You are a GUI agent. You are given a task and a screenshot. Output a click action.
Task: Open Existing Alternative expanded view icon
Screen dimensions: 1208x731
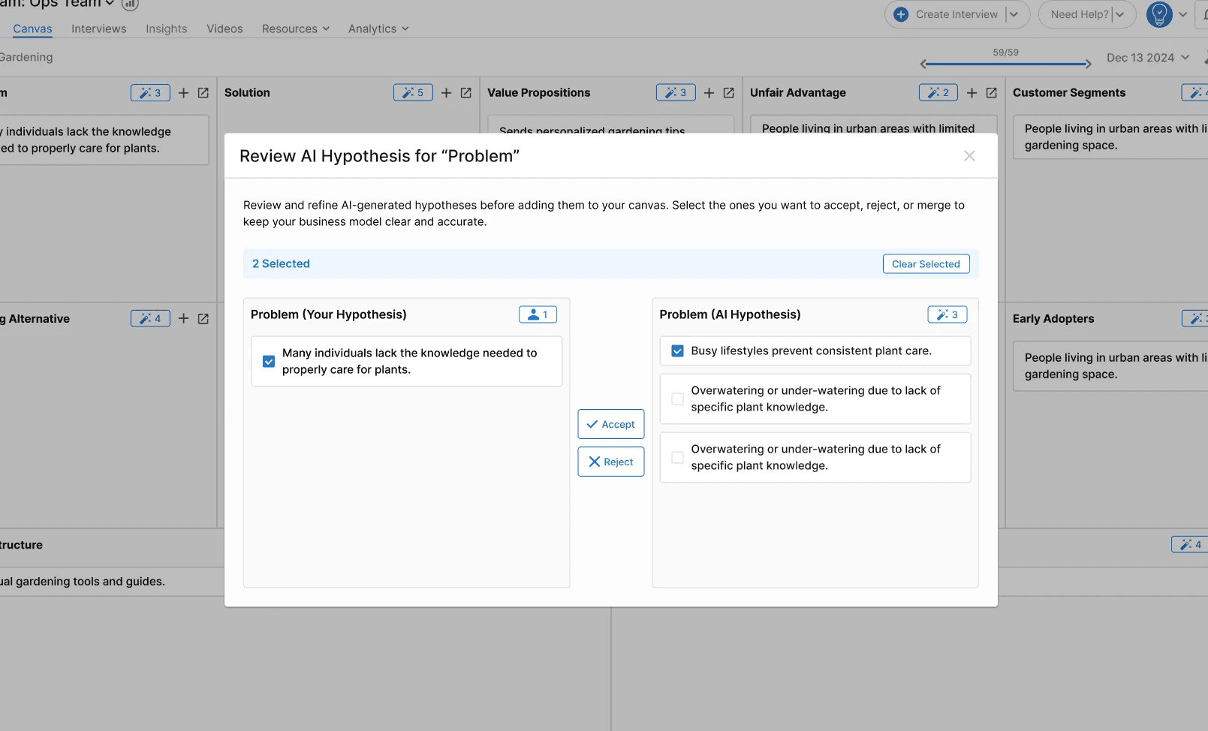pos(203,318)
